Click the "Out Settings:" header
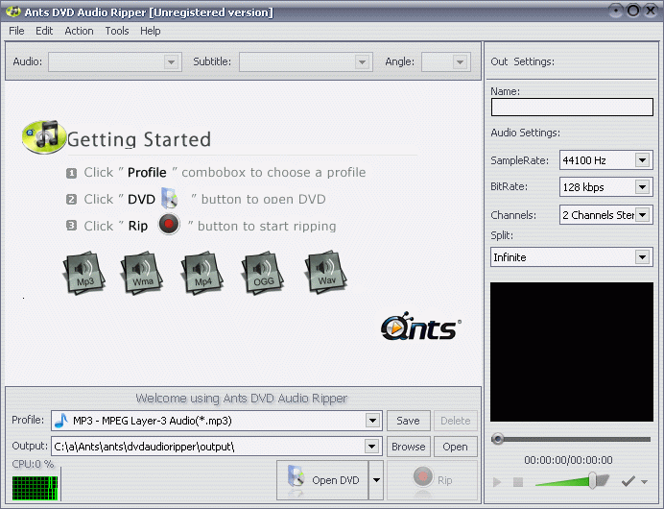 [x=522, y=61]
